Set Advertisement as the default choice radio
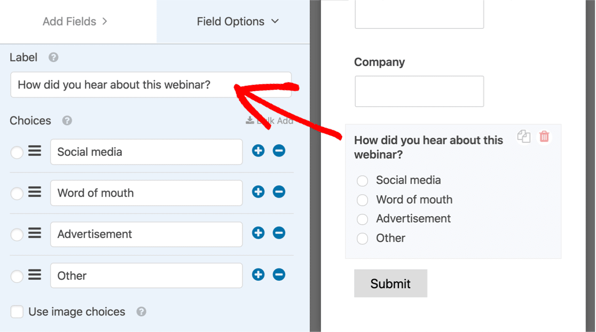Screen dimensions: 596x332 (17, 234)
